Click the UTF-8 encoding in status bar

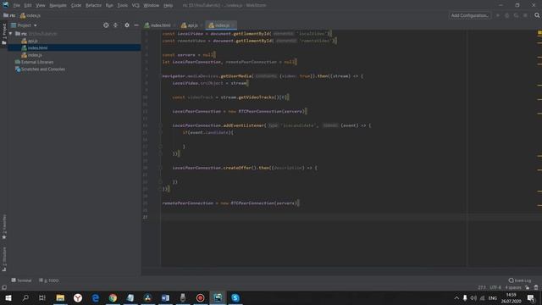(x=495, y=287)
